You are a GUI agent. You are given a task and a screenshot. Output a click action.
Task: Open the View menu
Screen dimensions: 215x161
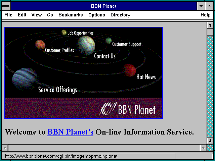pyautogui.click(x=37, y=15)
